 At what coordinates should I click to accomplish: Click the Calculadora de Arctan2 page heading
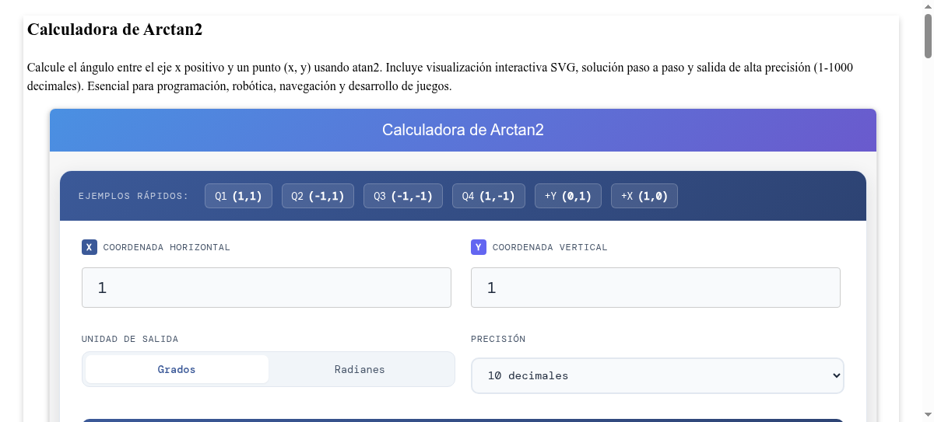pos(115,30)
